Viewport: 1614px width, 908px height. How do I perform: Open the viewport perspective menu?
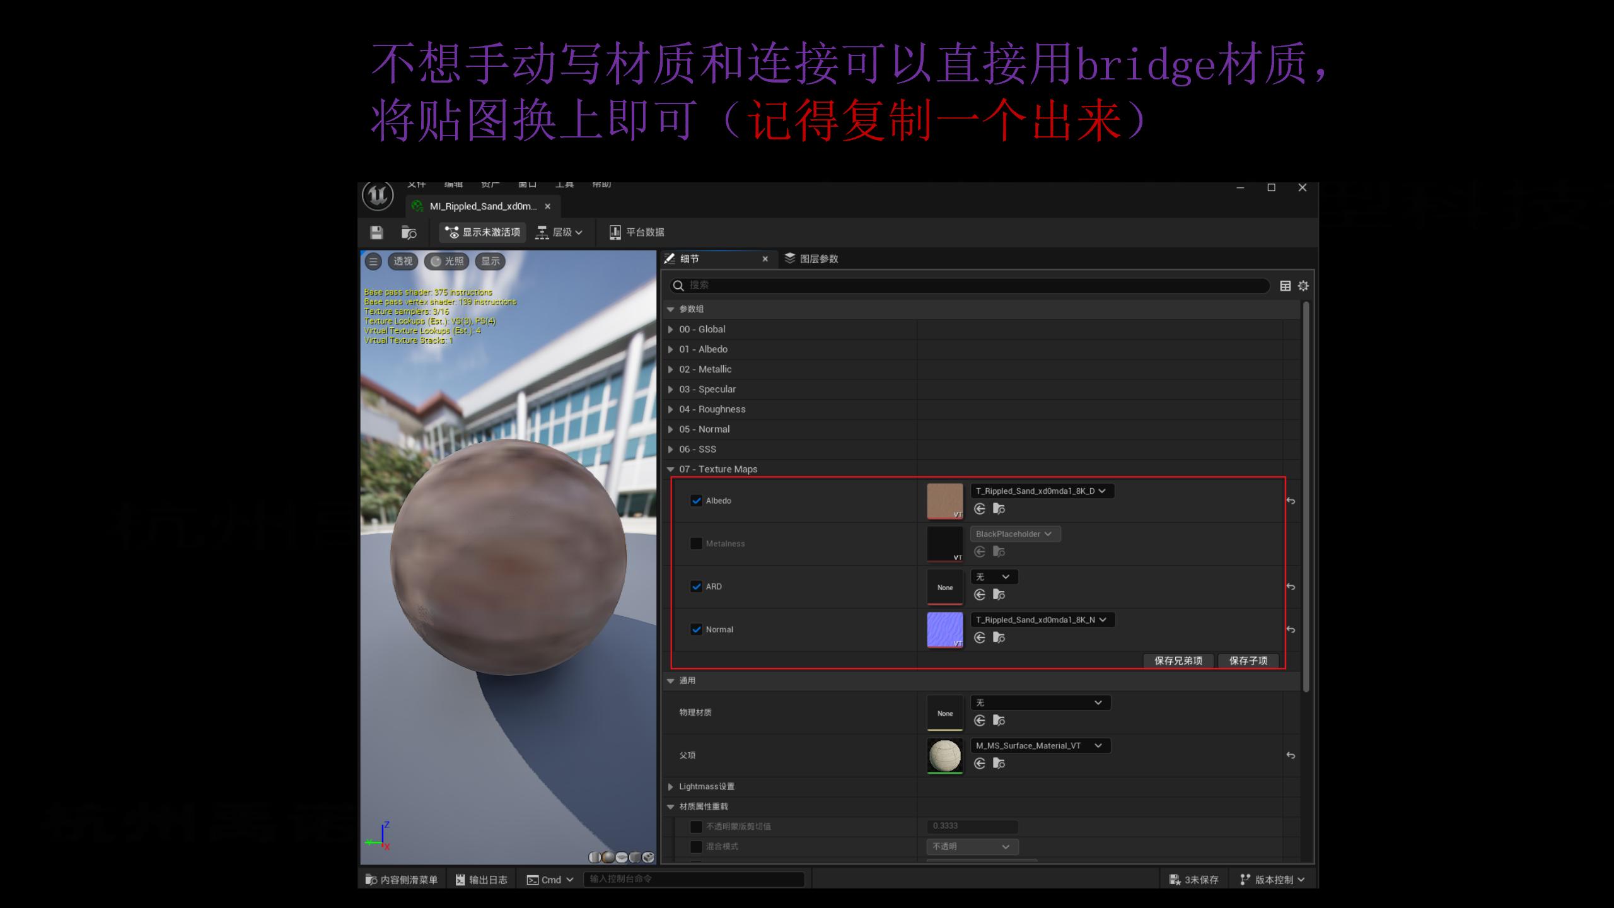403,262
